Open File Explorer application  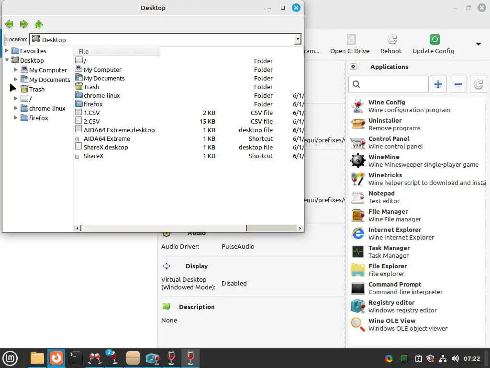tap(417, 270)
